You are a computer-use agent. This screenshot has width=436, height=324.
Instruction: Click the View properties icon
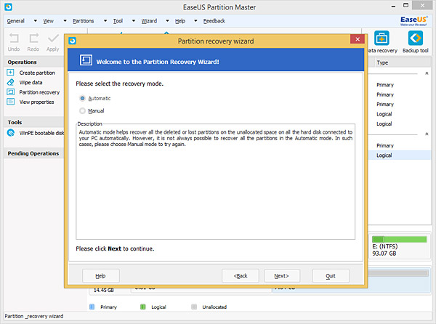tap(10, 102)
